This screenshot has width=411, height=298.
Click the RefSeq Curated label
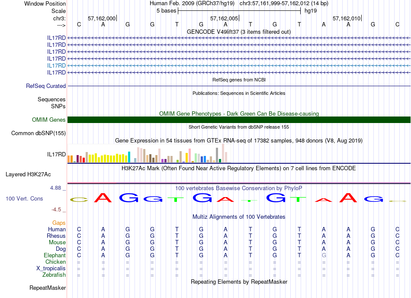pyautogui.click(x=46, y=86)
